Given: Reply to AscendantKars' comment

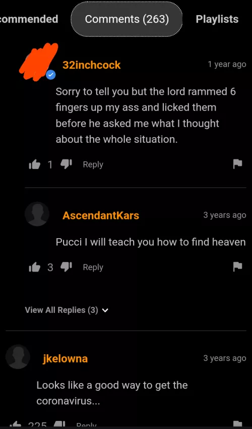Looking at the screenshot, I should (93, 267).
